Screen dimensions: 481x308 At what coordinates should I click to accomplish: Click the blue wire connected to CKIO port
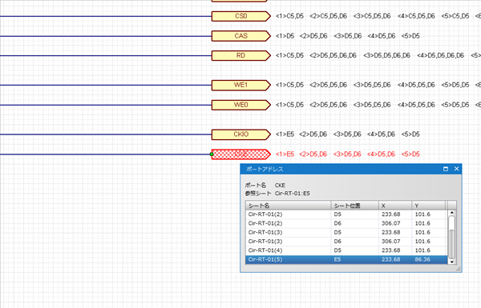click(106, 134)
